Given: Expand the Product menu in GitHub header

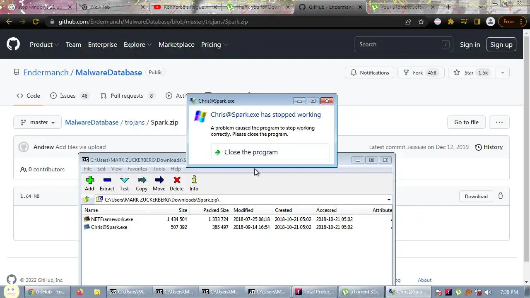Looking at the screenshot, I should coord(44,44).
